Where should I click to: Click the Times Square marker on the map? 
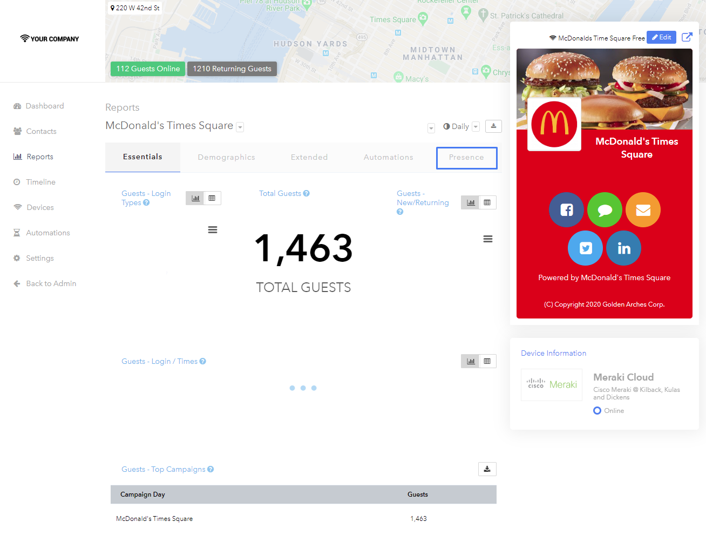pos(423,18)
